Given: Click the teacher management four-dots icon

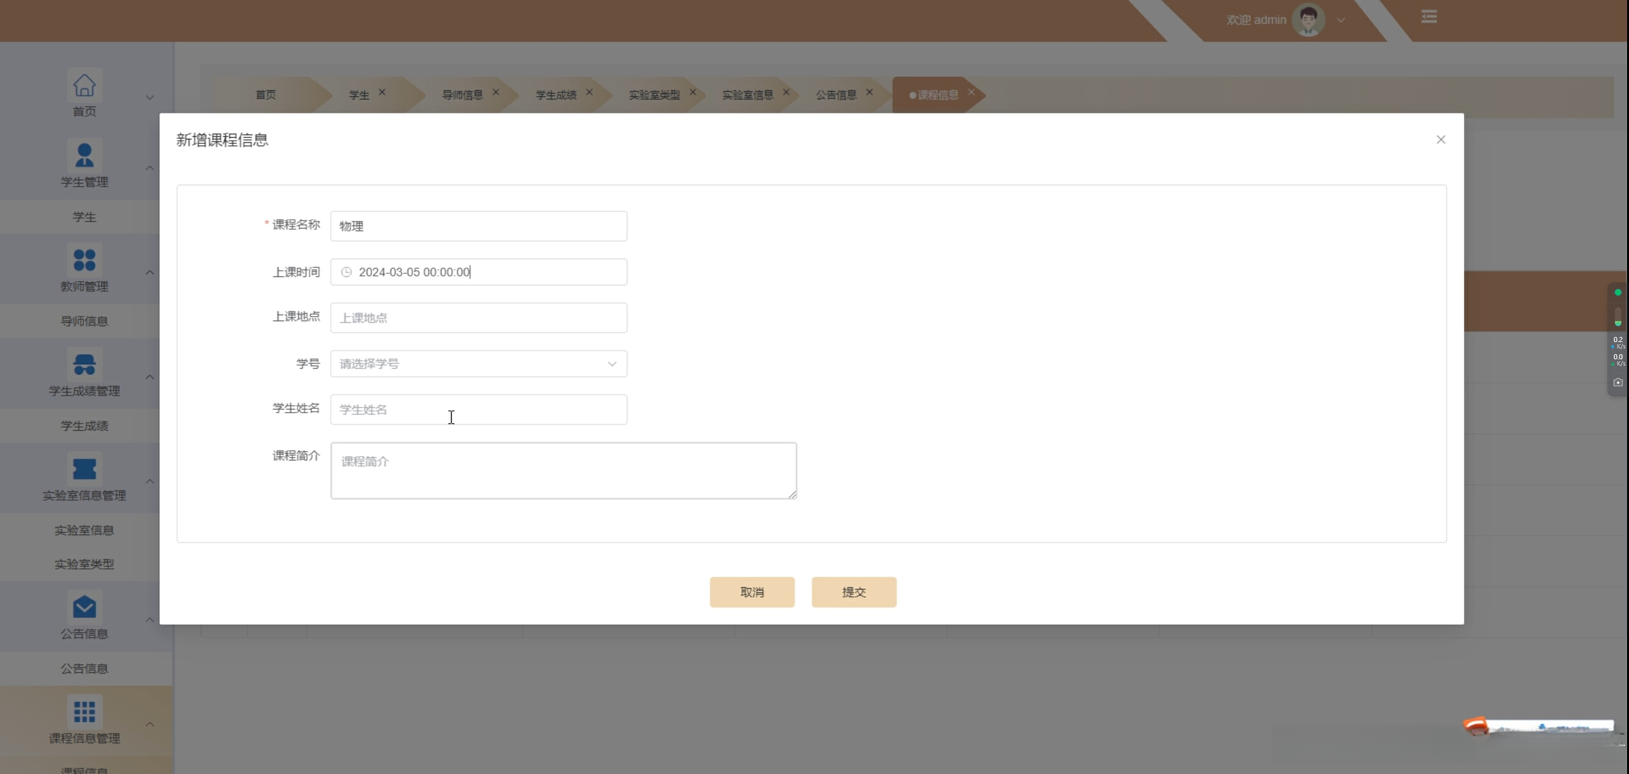Looking at the screenshot, I should tap(84, 260).
